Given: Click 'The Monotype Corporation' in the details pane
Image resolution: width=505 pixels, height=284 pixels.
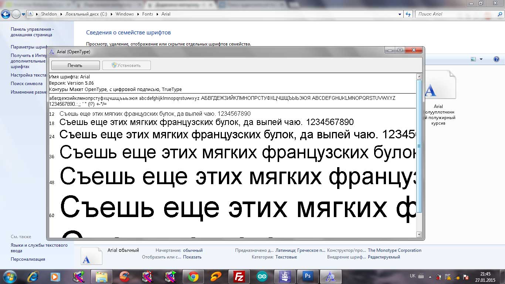Looking at the screenshot, I should tap(394, 250).
